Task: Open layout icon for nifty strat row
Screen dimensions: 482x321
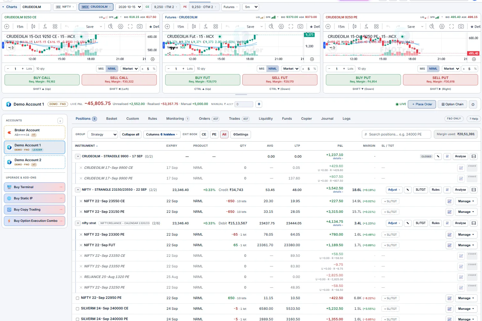Action: click(474, 223)
